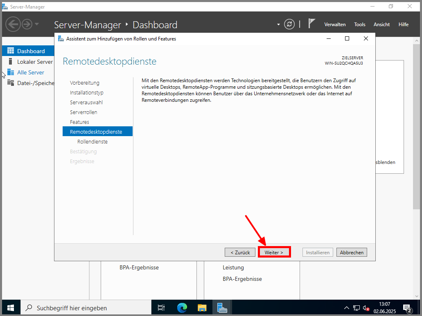Go back with the Zurück button
This screenshot has width=422, height=316.
(240, 252)
